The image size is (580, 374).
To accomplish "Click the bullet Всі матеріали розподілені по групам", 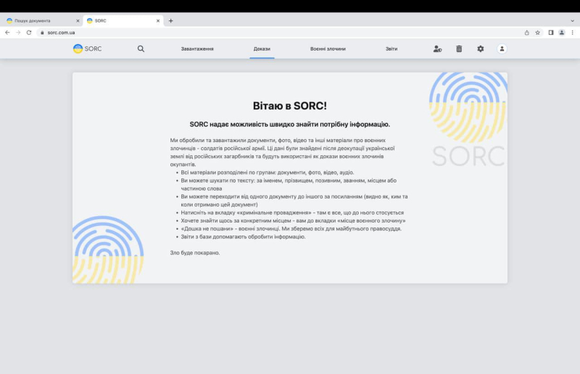I will pos(267,173).
